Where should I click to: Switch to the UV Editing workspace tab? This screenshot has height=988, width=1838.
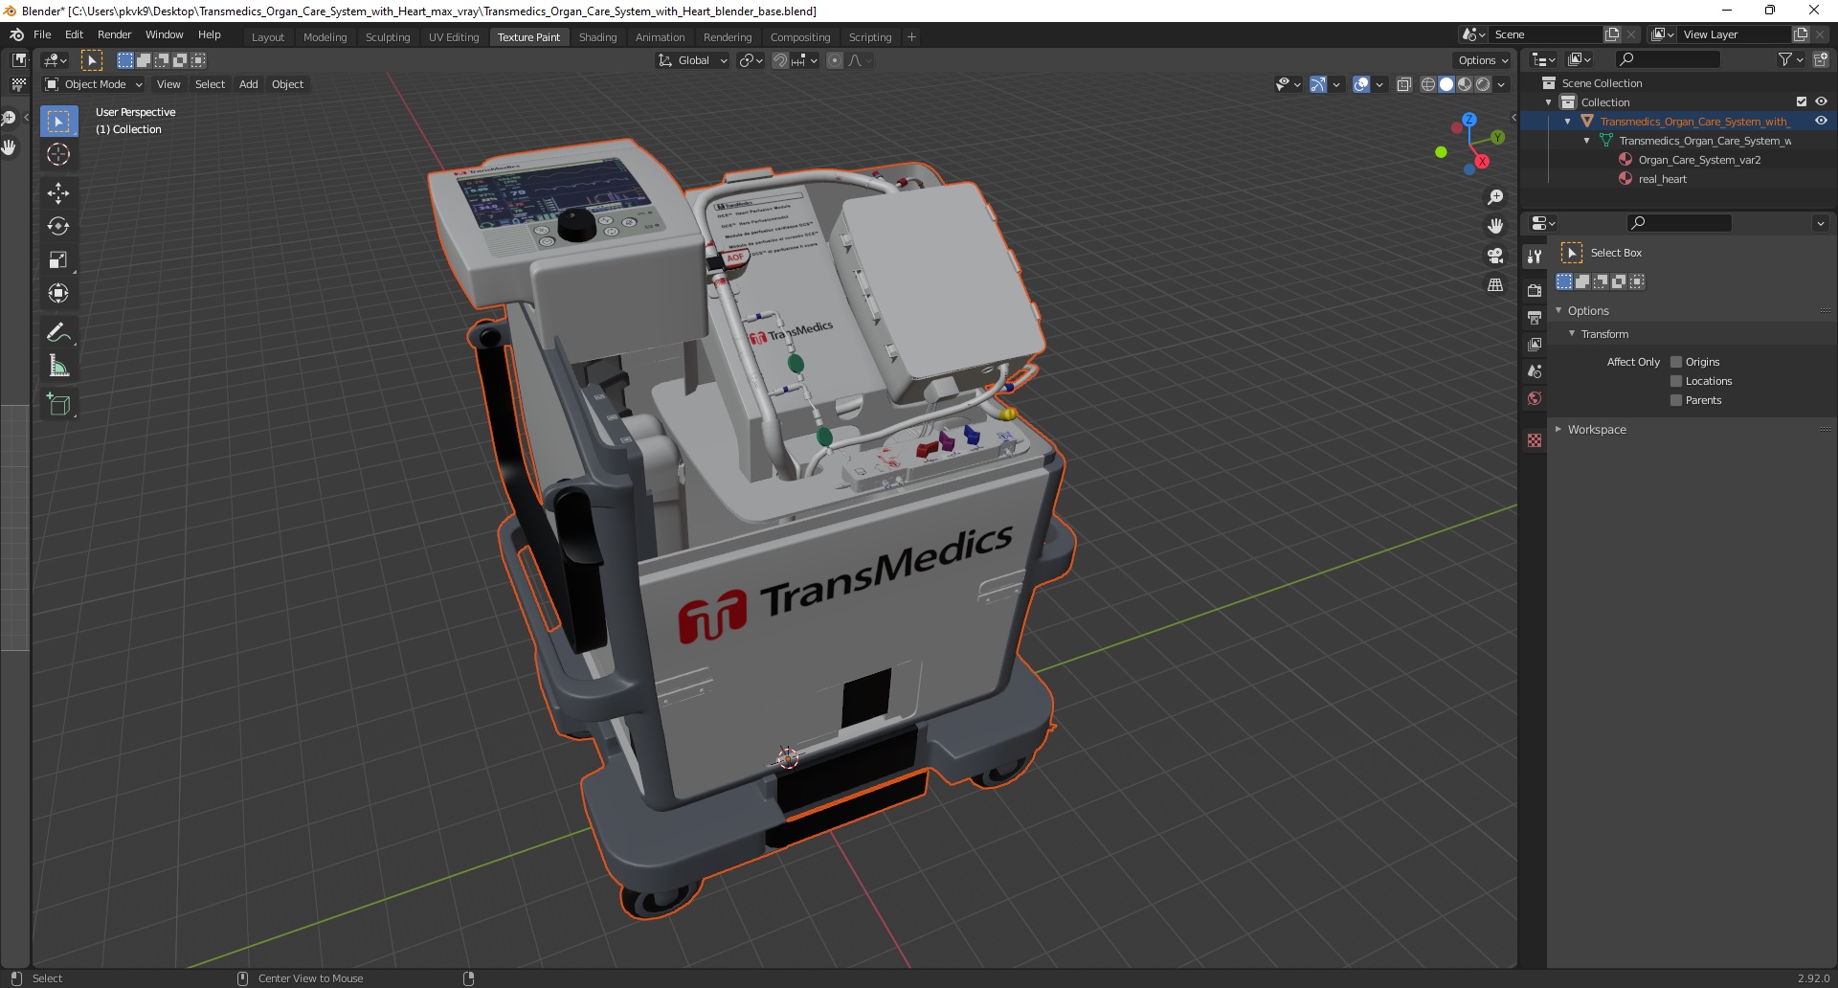click(454, 37)
